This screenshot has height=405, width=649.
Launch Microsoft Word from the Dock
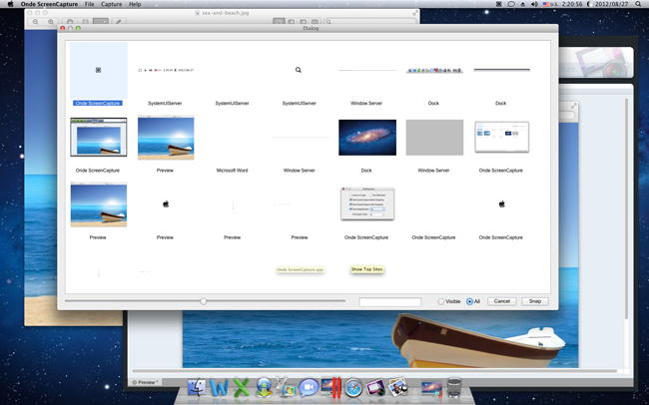[220, 388]
